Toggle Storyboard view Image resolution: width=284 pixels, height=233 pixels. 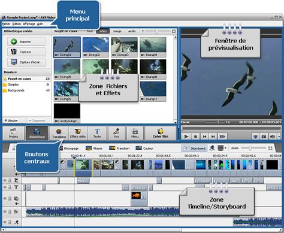194,148
